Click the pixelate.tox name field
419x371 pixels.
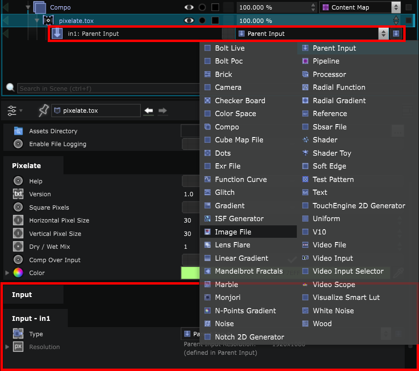(96, 110)
